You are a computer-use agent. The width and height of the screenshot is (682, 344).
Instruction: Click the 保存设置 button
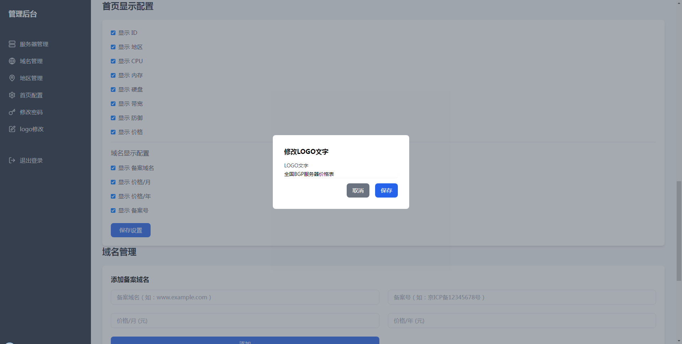(x=130, y=230)
